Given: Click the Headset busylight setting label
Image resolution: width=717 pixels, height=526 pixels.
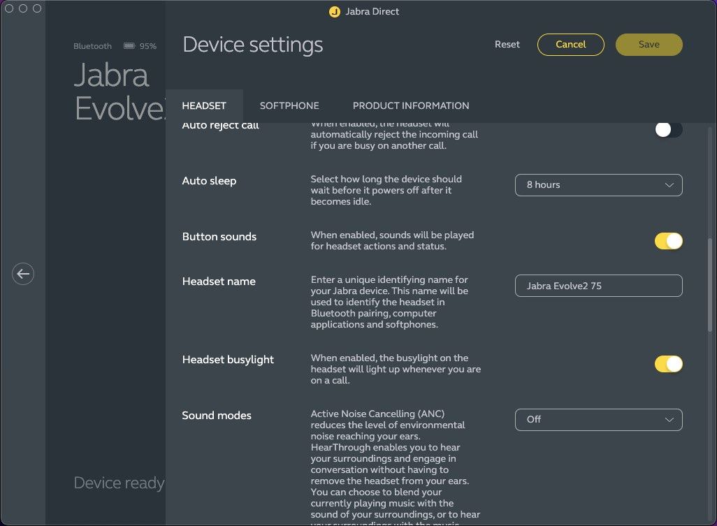Looking at the screenshot, I should [x=228, y=360].
